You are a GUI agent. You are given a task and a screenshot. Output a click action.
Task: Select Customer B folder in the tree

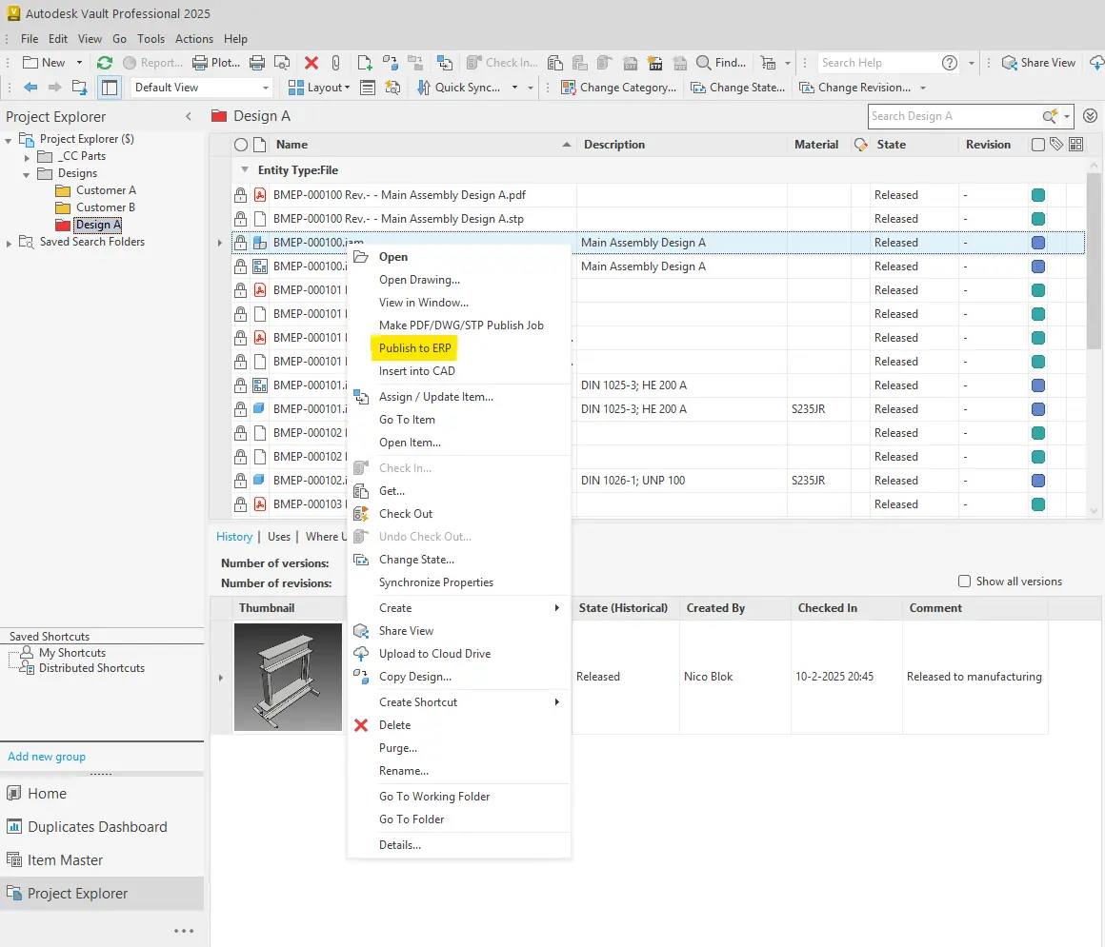coord(106,207)
